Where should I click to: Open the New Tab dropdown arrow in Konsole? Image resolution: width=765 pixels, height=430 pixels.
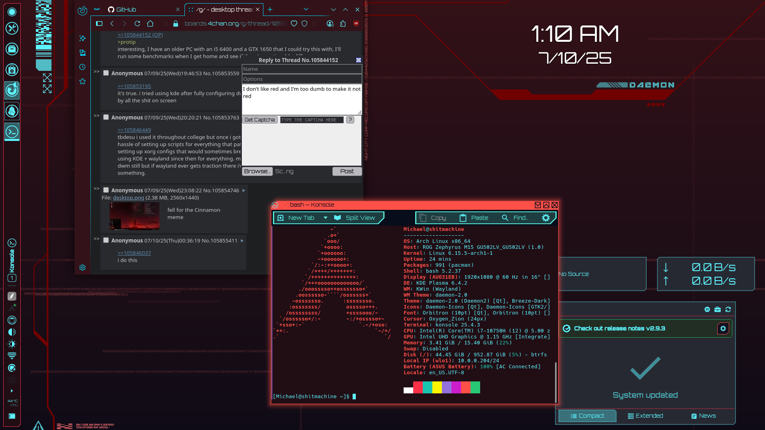point(326,218)
